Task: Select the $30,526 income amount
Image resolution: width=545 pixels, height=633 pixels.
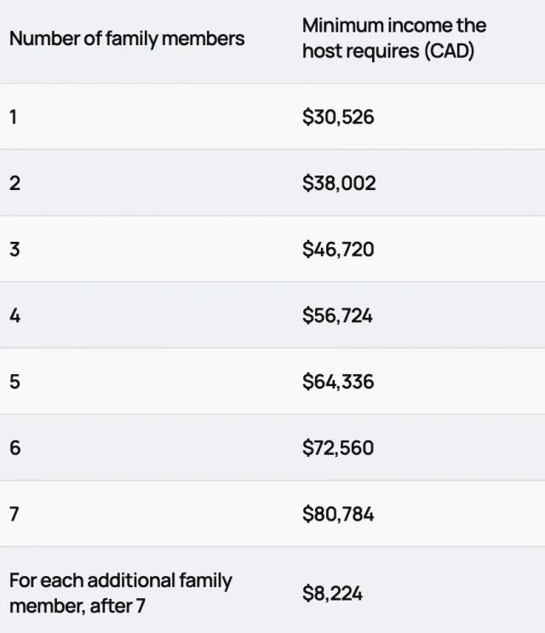Action: pos(338,117)
